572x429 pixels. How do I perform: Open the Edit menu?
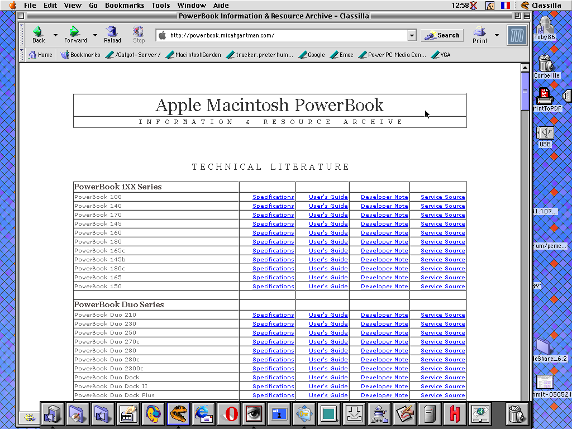50,5
